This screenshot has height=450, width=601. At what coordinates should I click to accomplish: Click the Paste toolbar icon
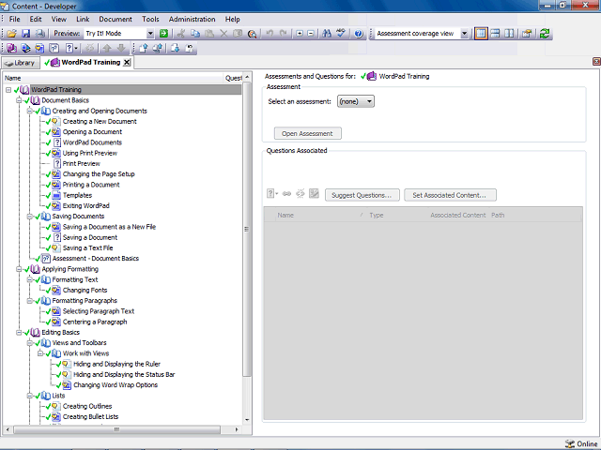click(x=209, y=34)
